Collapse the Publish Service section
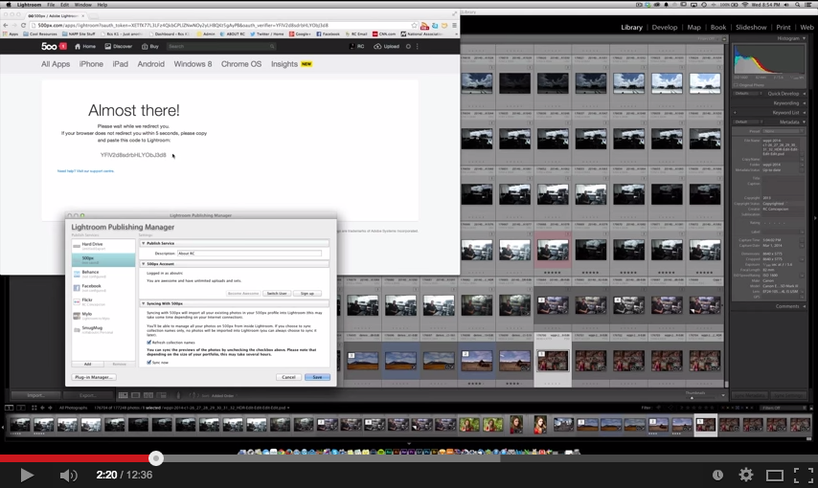The height and width of the screenshot is (488, 818). 144,243
